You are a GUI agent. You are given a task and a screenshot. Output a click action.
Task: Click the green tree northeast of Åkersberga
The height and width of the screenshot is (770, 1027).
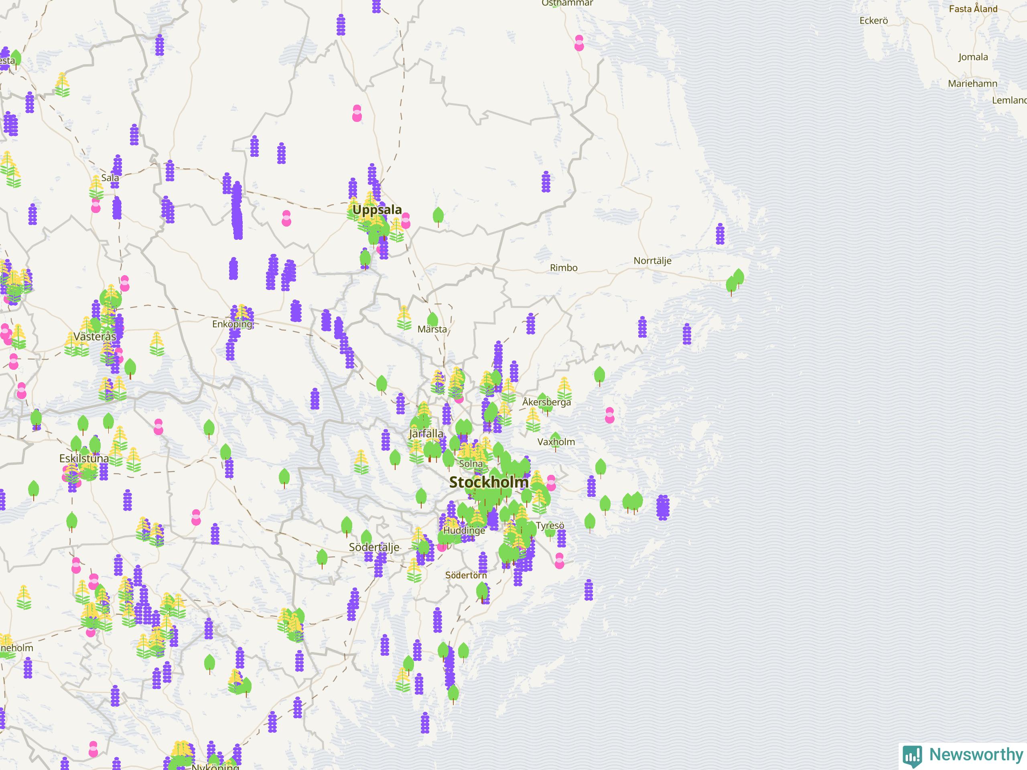pyautogui.click(x=599, y=377)
